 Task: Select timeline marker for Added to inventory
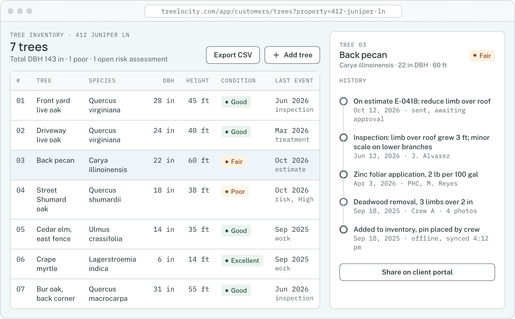pos(344,229)
